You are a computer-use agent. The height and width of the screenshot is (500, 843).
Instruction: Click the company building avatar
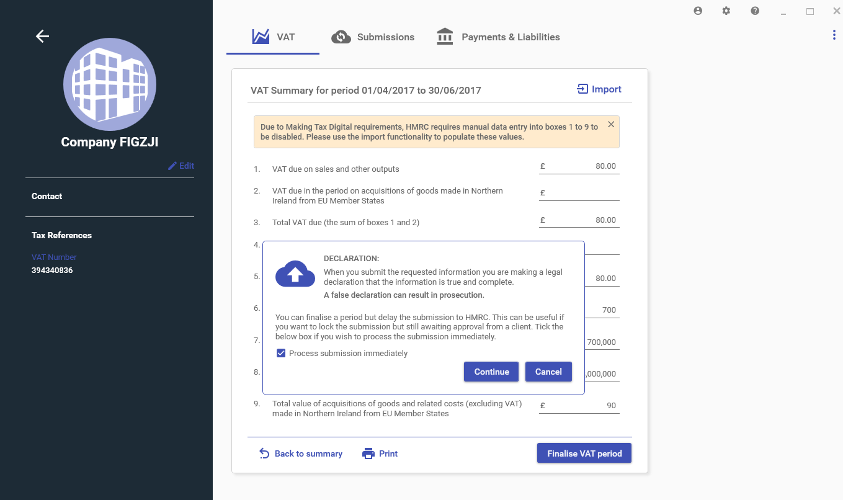pos(110,84)
